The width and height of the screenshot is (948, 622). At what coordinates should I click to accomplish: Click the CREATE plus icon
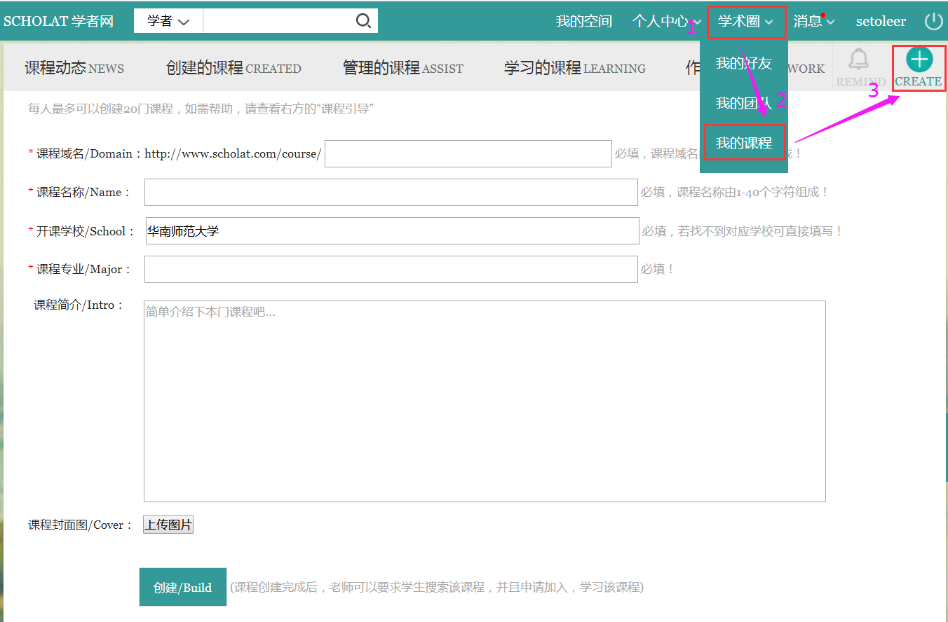(x=919, y=60)
